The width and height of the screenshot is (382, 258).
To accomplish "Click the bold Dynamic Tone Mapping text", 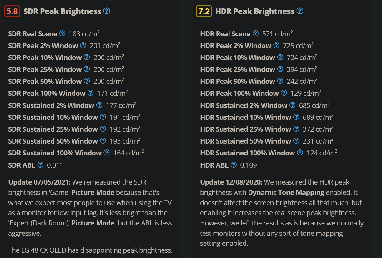I will (x=286, y=192).
